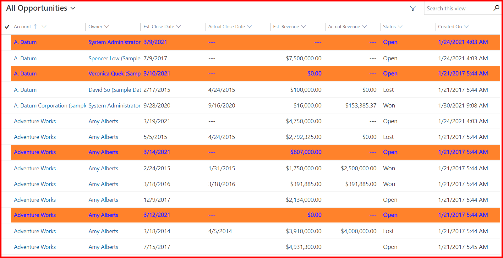Select Won status in $16,000.00 row
Image resolution: width=503 pixels, height=258 pixels.
pos(389,106)
